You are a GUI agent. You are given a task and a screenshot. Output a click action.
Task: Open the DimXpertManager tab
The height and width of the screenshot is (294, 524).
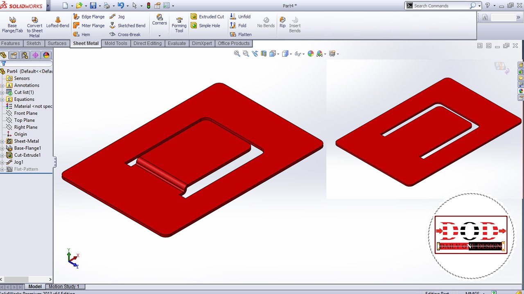click(x=35, y=55)
